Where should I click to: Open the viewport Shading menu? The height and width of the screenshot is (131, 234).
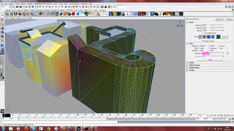12,18
